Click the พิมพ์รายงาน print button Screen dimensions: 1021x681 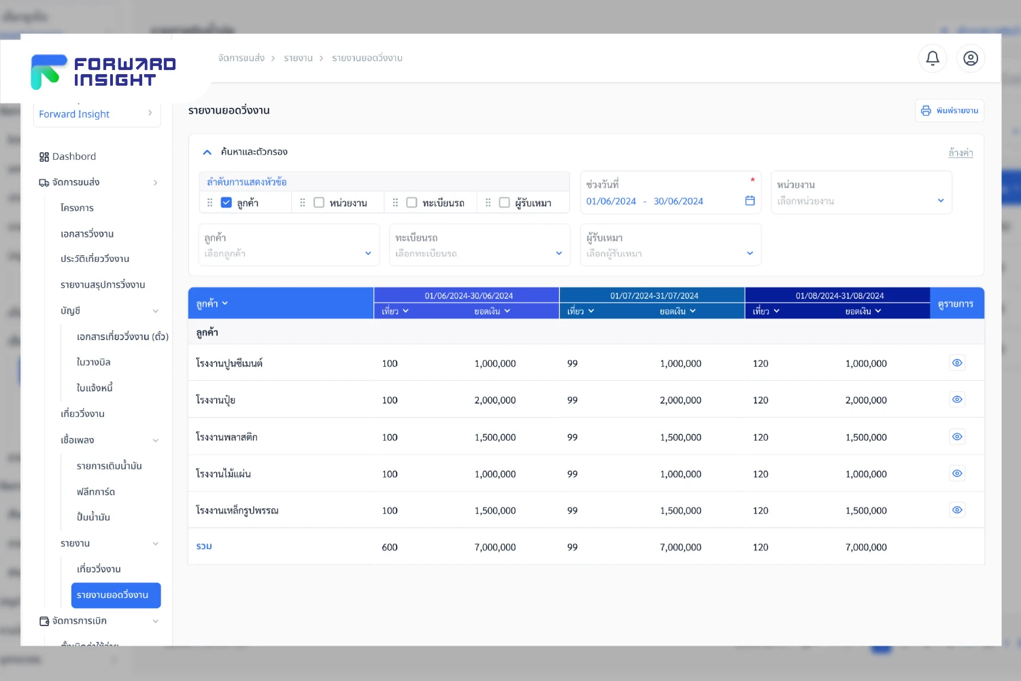(949, 111)
